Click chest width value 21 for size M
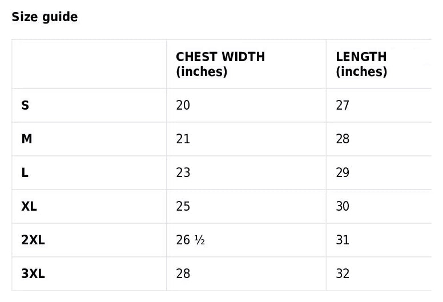Screen dimensions: 443x302 183,139
